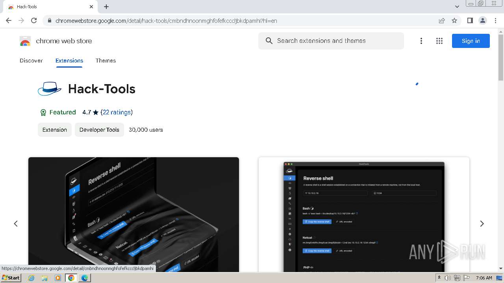Viewport: 504px width, 283px height.
Task: Show hidden tray icons arrow
Action: pos(439,278)
